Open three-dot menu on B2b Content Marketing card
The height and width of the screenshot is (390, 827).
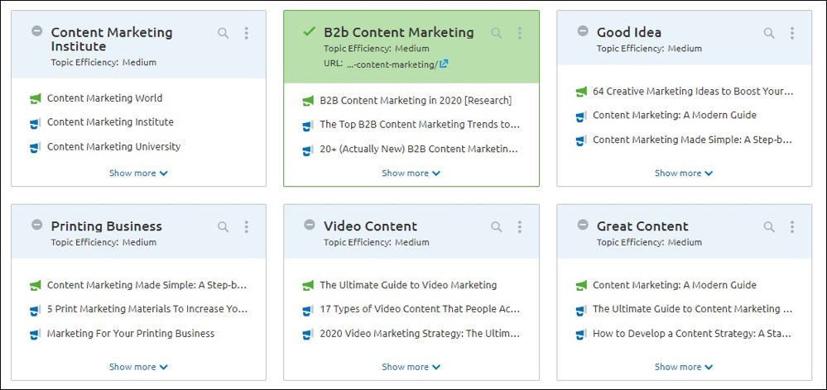coord(520,33)
